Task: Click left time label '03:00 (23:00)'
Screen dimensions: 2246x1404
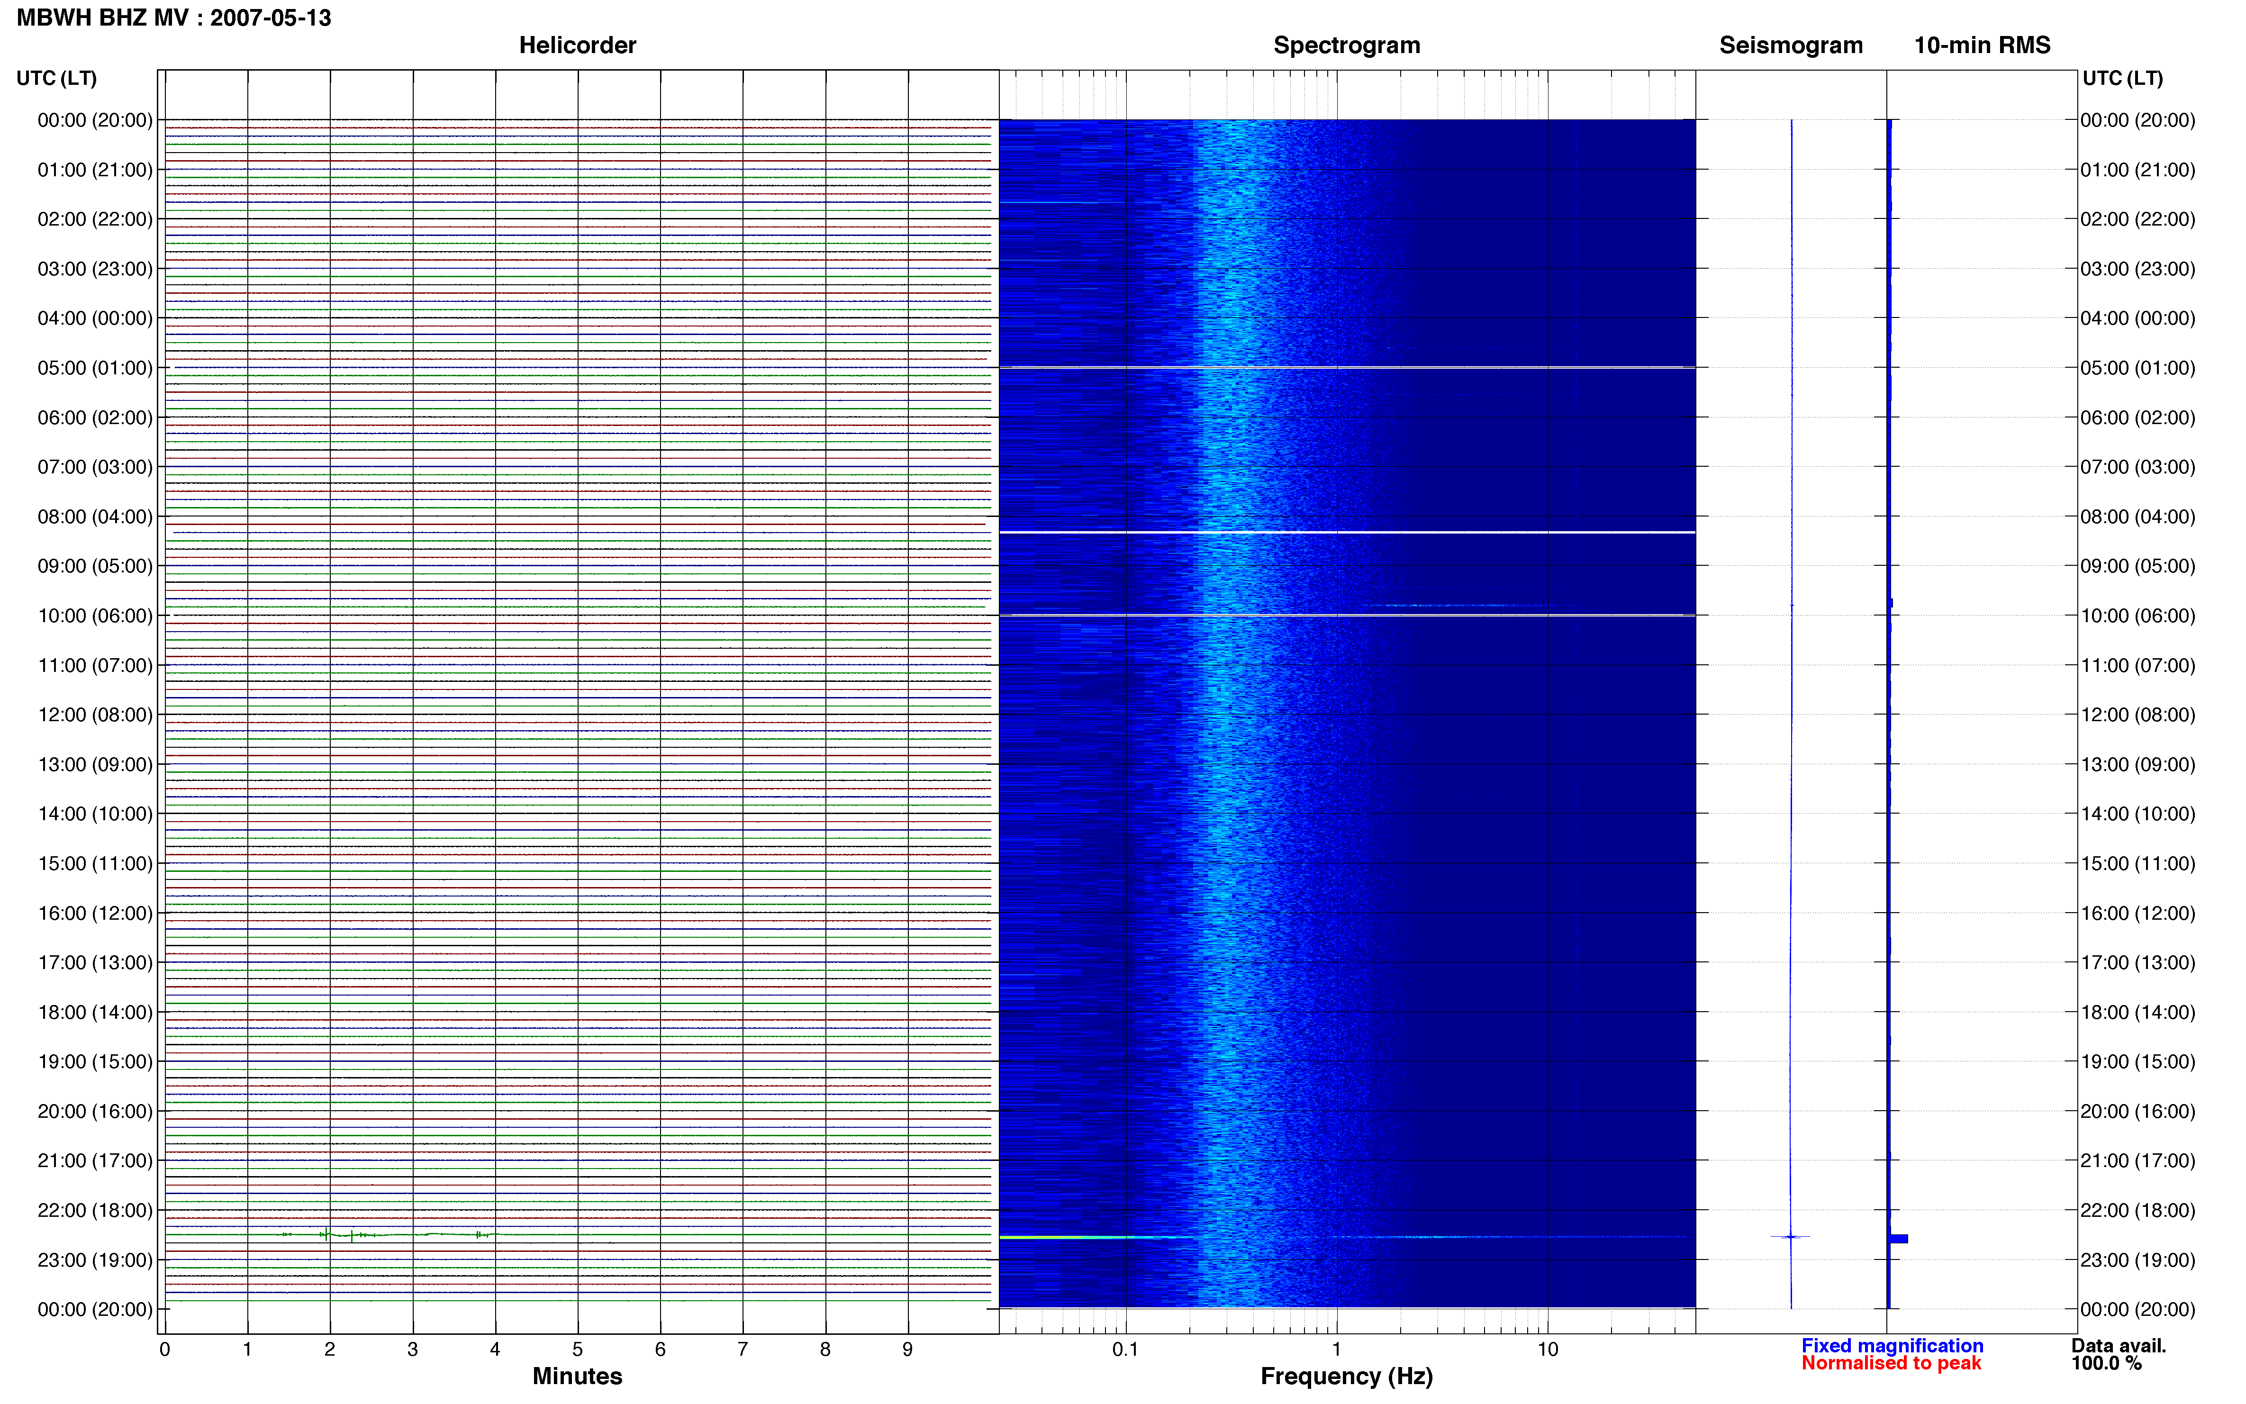Action: pos(95,268)
